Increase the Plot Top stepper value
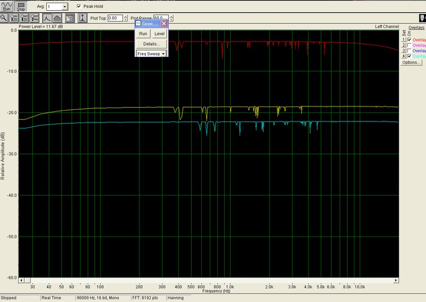Image resolution: width=426 pixels, height=302 pixels. pyautogui.click(x=125, y=17)
